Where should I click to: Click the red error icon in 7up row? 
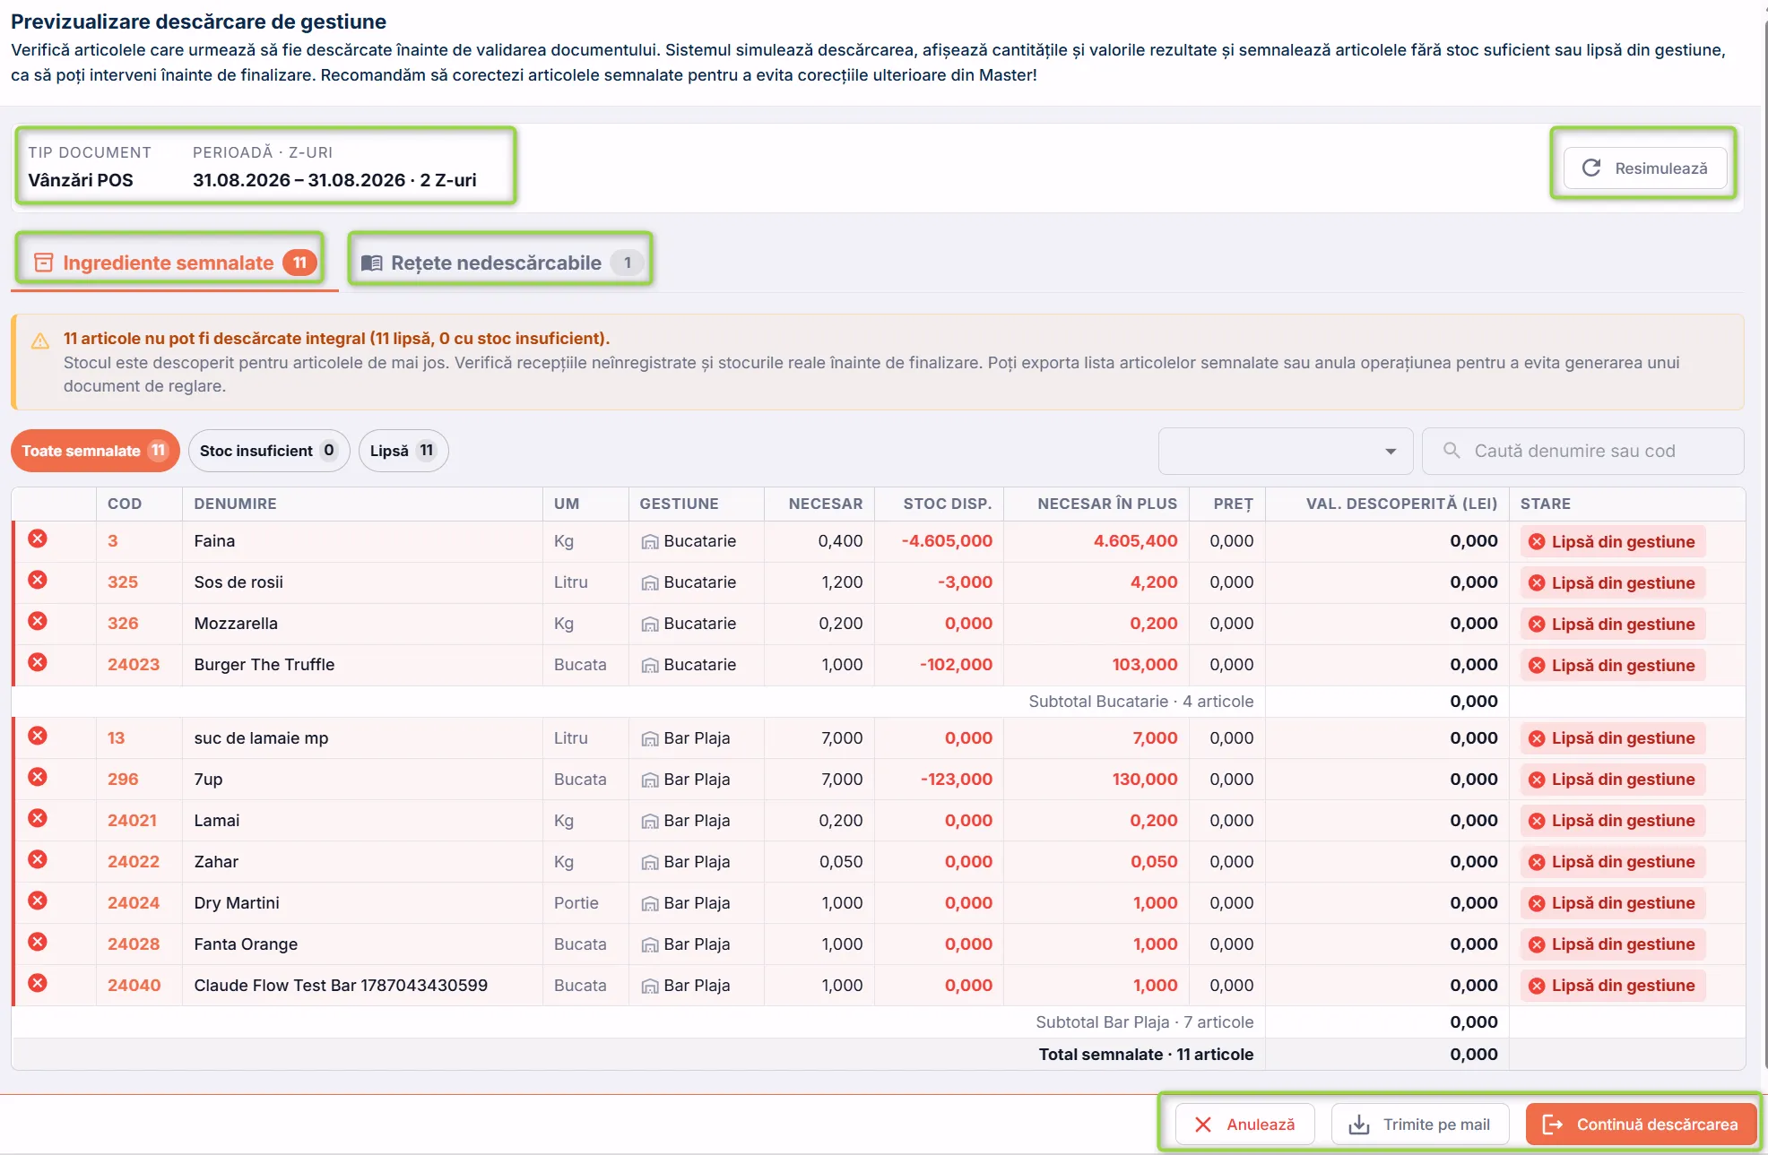coord(38,777)
